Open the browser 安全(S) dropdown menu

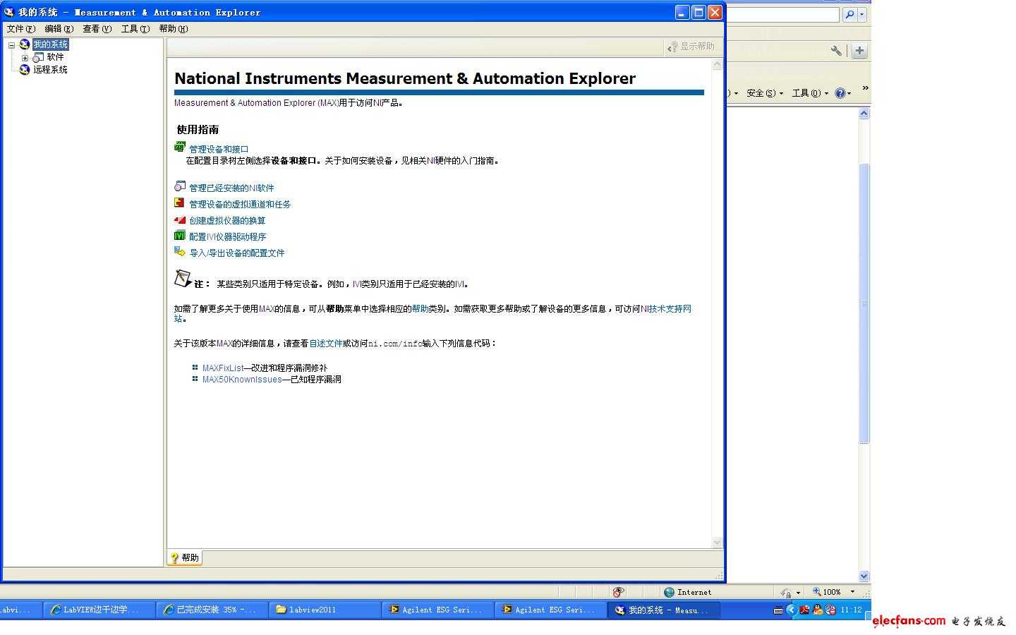765,93
